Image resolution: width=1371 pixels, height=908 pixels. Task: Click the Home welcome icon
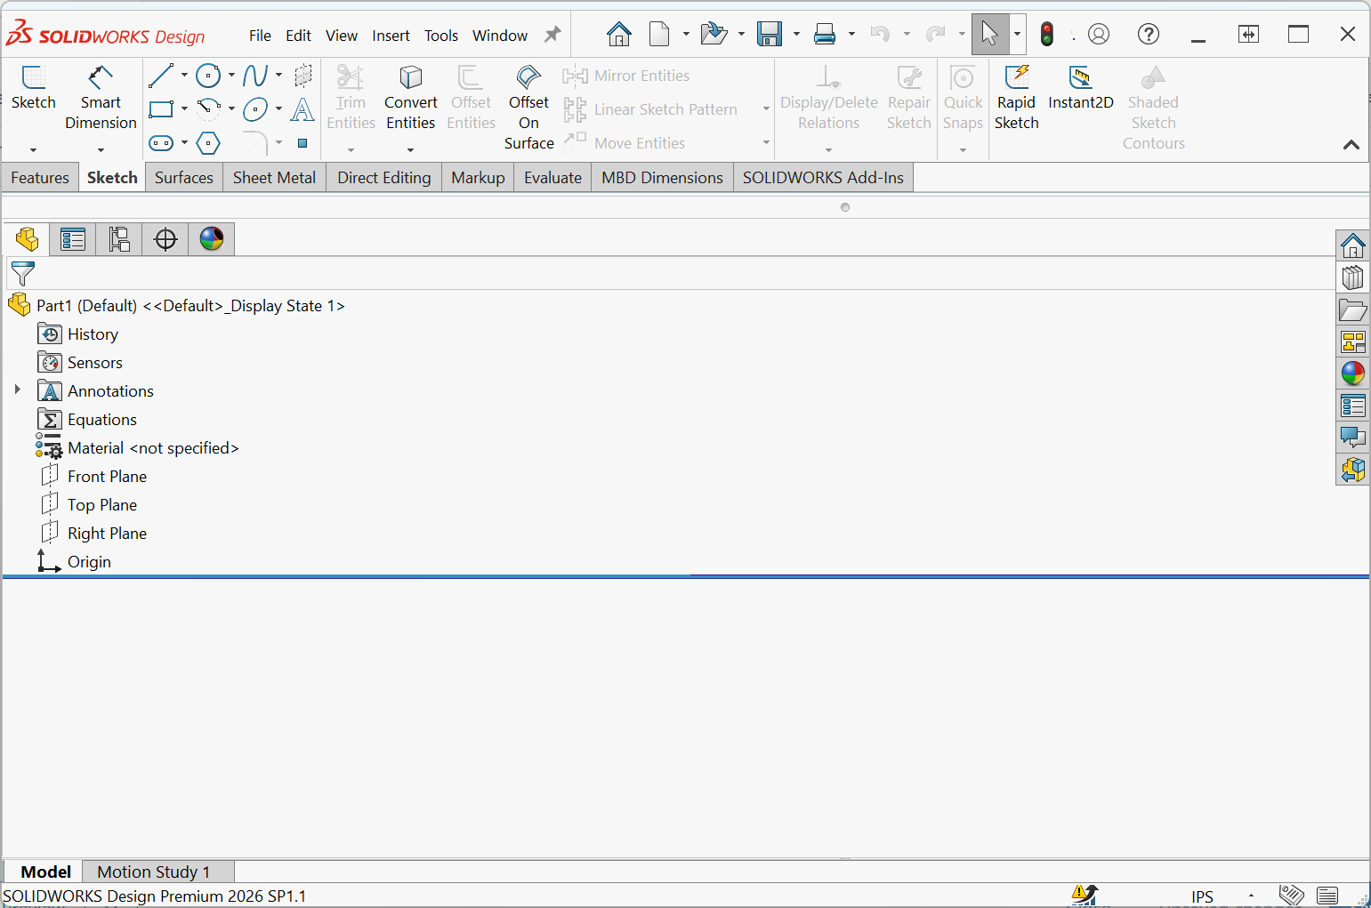coord(619,35)
